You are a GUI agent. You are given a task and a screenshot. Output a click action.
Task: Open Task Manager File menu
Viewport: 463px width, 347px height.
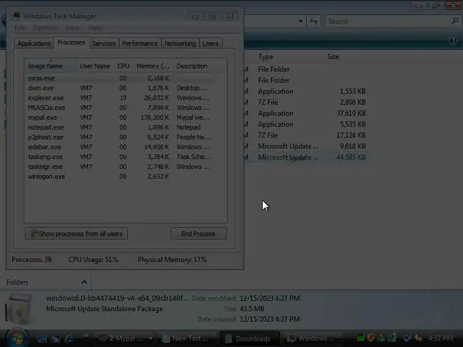[20, 28]
